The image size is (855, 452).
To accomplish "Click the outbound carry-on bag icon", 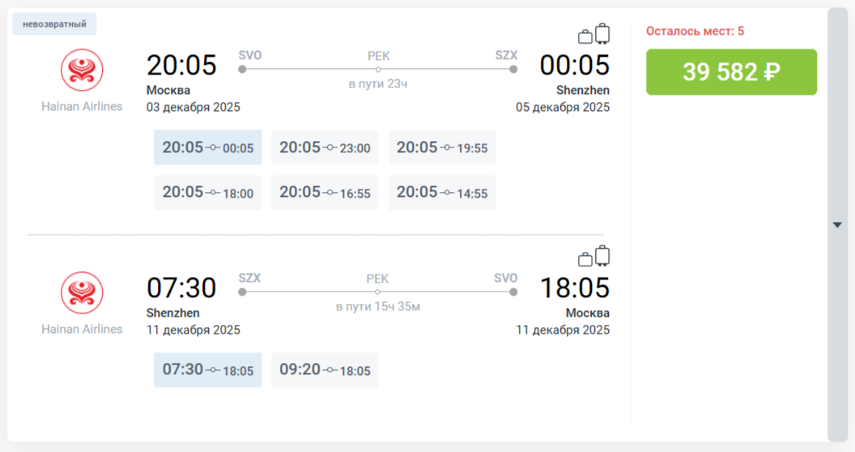I will click(x=585, y=36).
